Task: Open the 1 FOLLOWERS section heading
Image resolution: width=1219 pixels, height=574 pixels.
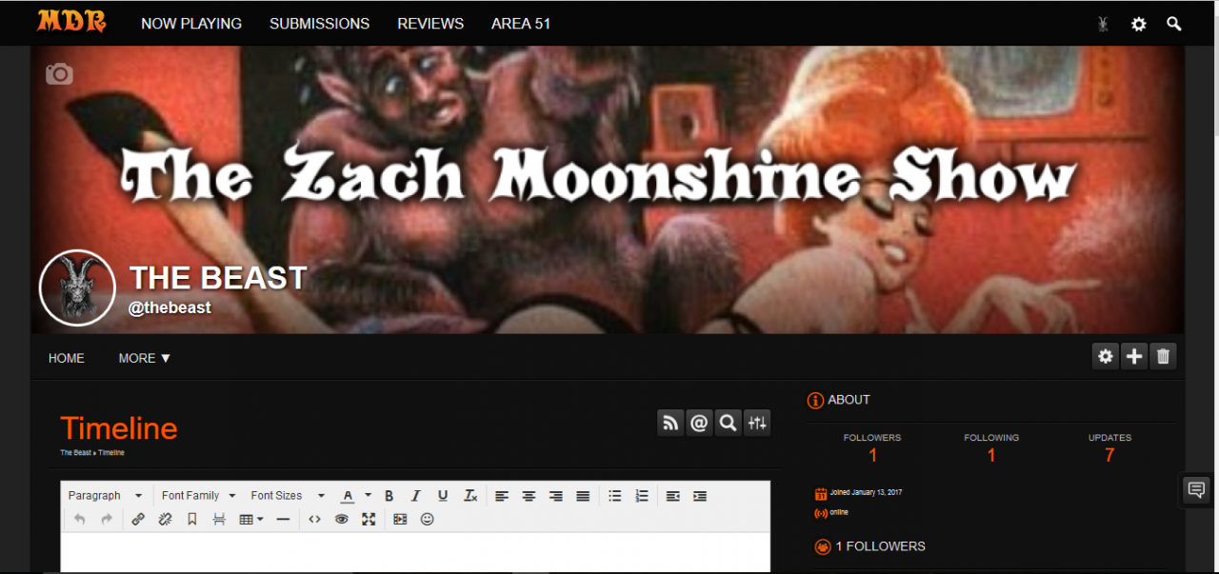Action: tap(880, 546)
